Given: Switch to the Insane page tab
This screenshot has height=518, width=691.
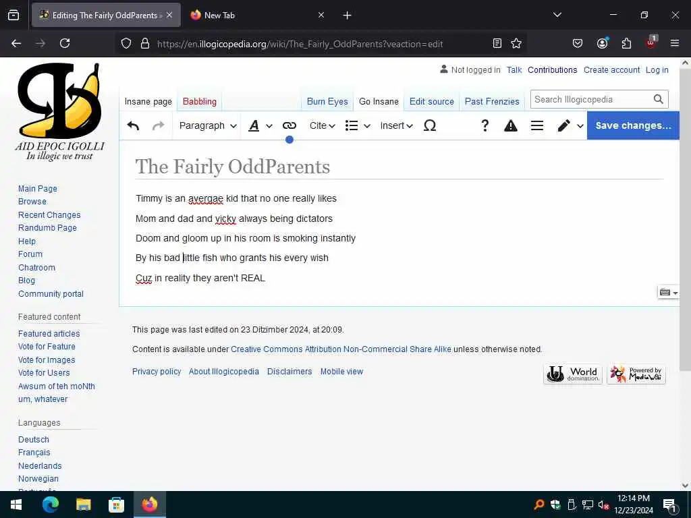Looking at the screenshot, I should tap(148, 101).
